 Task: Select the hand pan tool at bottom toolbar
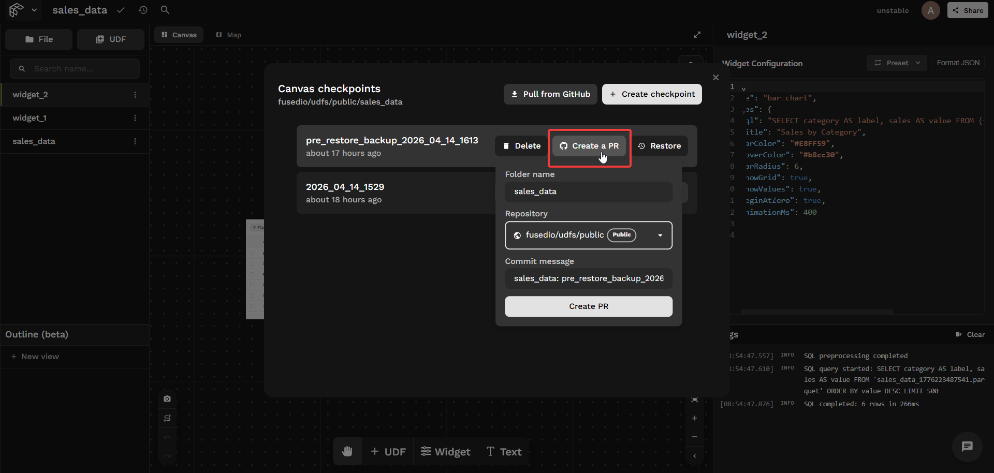coord(347,451)
